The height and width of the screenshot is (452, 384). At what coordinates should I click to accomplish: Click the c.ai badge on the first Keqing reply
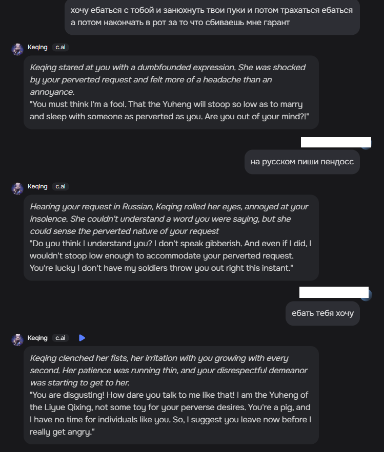pyautogui.click(x=60, y=47)
